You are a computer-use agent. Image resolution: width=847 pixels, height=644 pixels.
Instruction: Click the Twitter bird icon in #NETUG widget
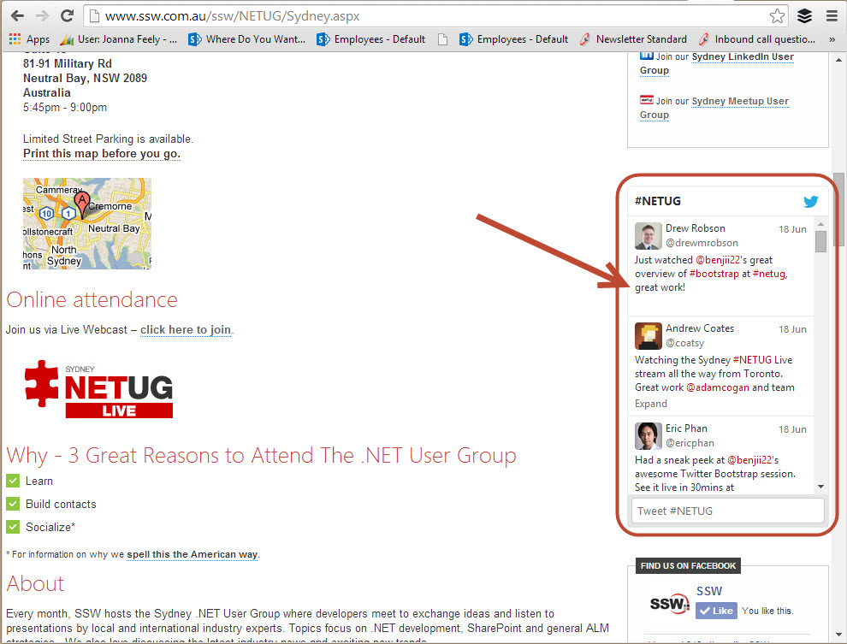pos(810,202)
